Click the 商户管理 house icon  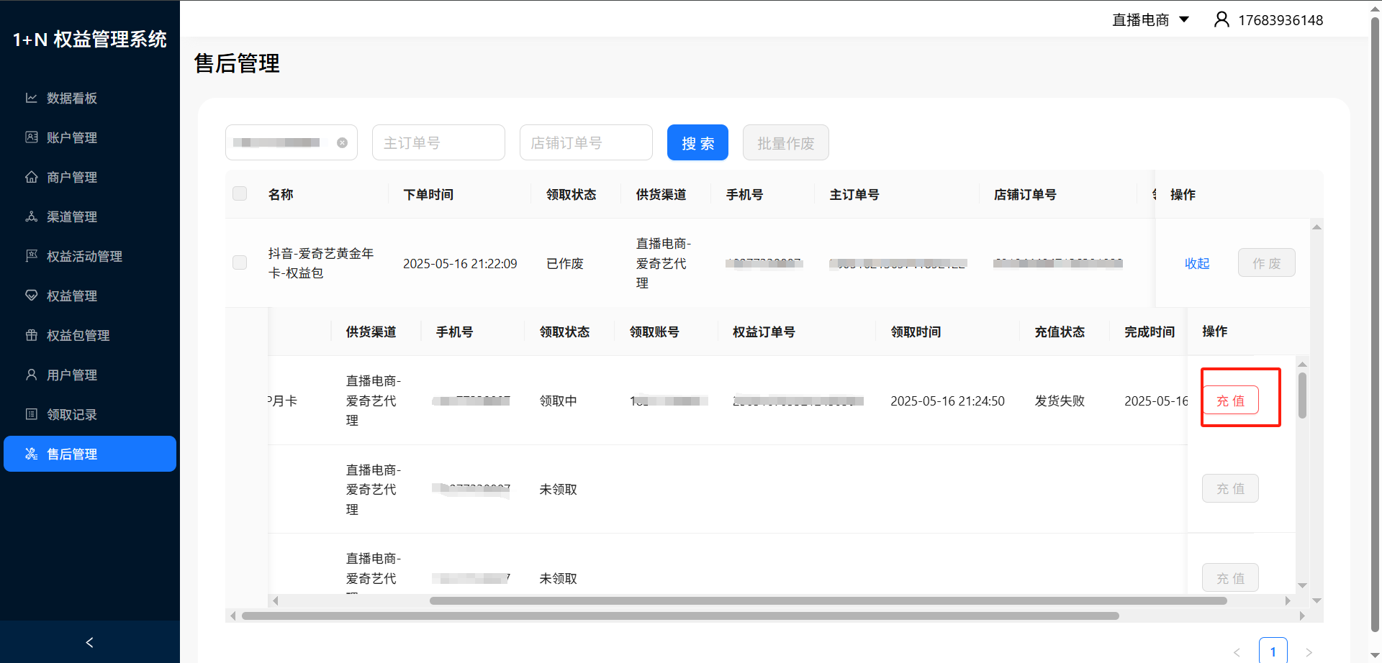31,177
